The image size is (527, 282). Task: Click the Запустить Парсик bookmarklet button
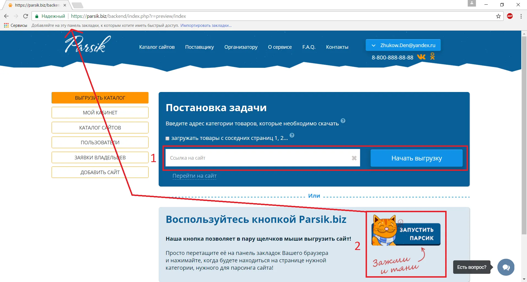[x=406, y=231]
